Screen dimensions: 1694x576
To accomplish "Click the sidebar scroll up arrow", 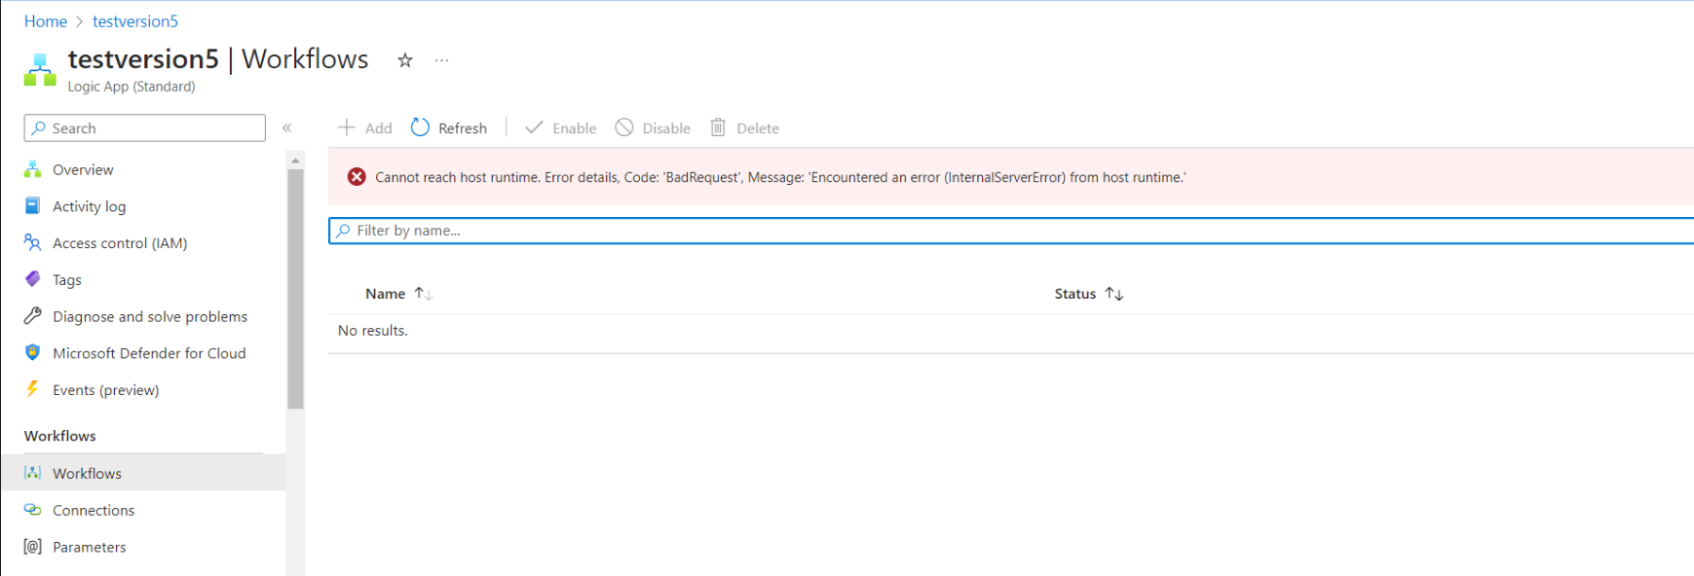I will point(295,161).
